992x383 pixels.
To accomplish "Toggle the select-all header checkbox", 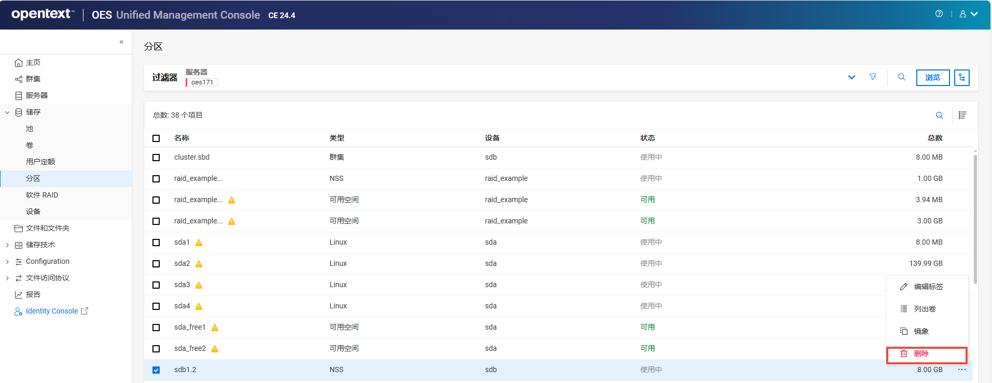I will (x=156, y=138).
